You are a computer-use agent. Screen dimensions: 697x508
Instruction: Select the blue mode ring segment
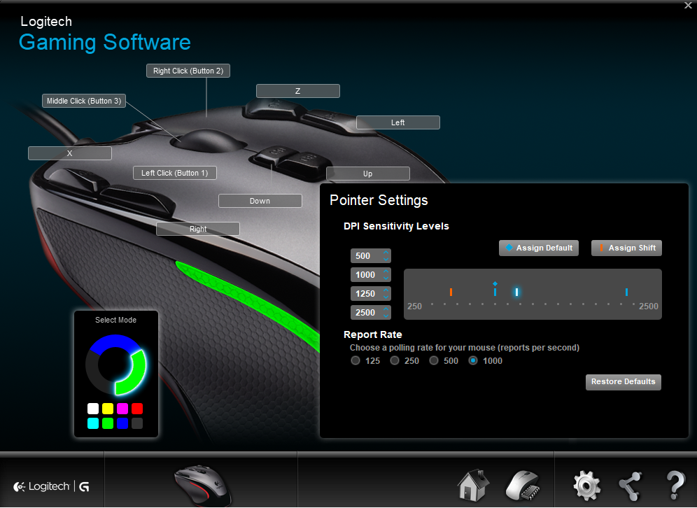tap(114, 341)
